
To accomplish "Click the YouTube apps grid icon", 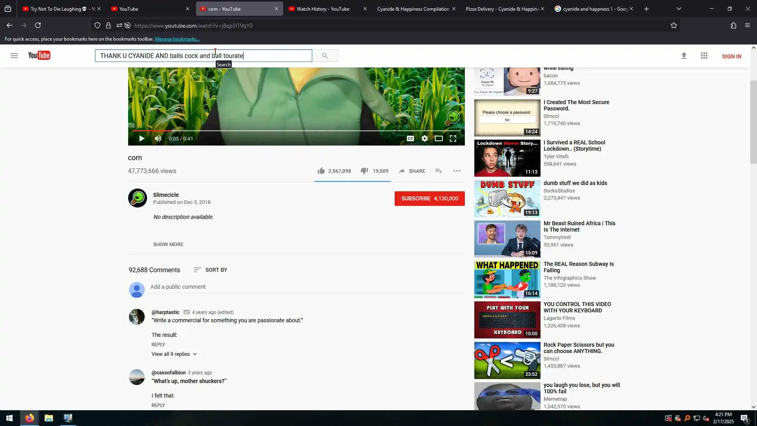I will click(704, 56).
